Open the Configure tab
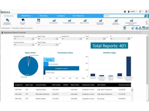Image resolution: width=149 pixels, height=111 pixels. (x=61, y=16)
